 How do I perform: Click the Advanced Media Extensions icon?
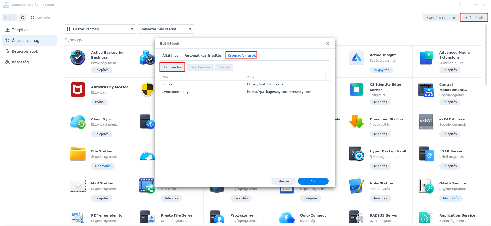[426, 58]
